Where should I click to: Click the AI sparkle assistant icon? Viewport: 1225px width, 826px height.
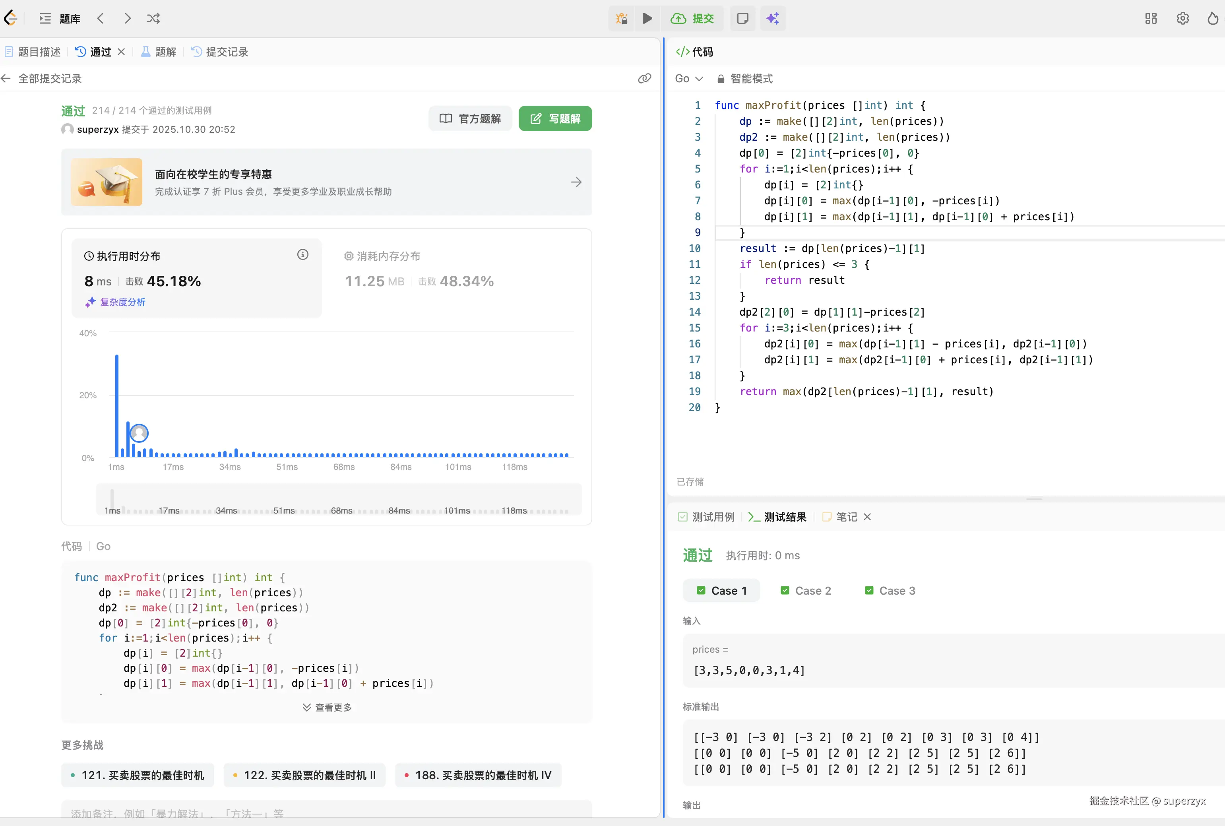point(773,18)
